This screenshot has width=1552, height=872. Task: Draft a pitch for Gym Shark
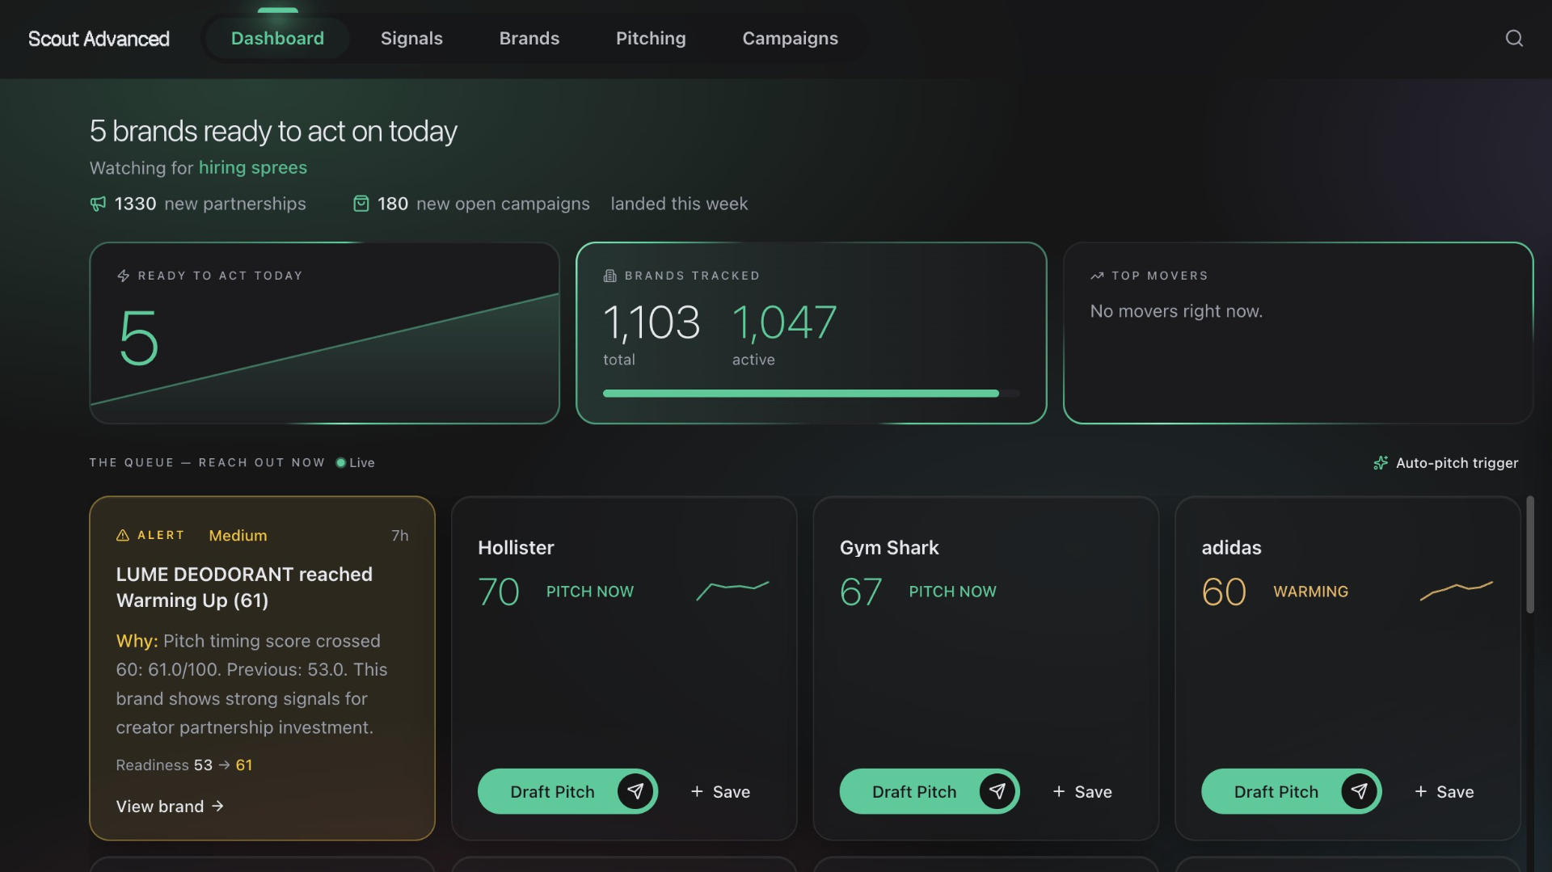[x=930, y=791]
